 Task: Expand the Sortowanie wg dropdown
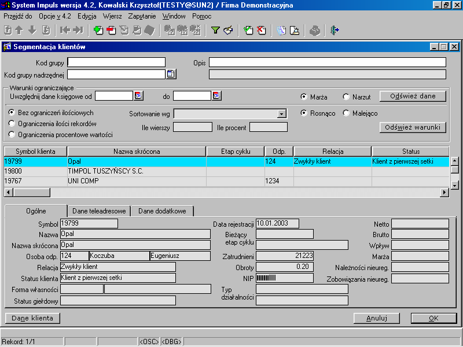[x=282, y=113]
